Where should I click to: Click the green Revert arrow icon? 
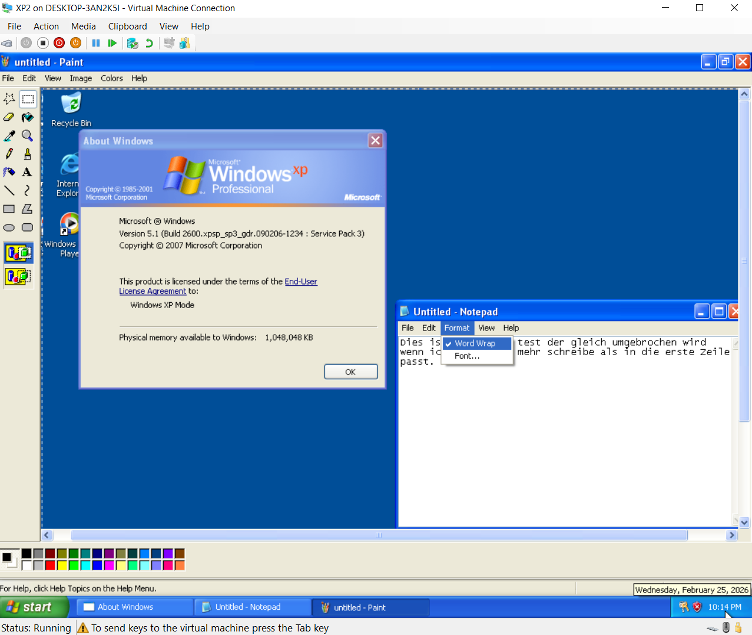[x=149, y=43]
